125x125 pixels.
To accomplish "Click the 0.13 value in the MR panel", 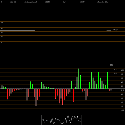I will [x=116, y=73].
